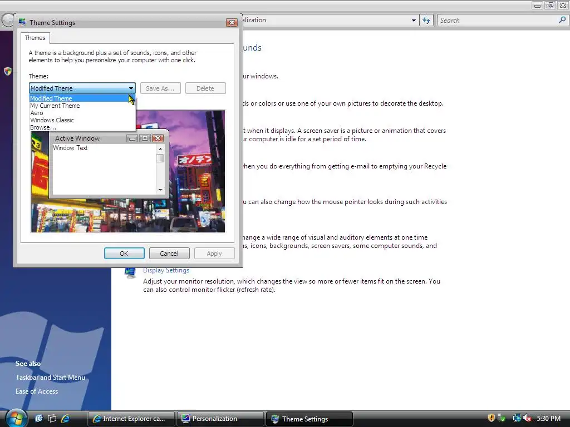The width and height of the screenshot is (570, 427).
Task: Close the Theme Settings dialog
Action: [x=232, y=22]
